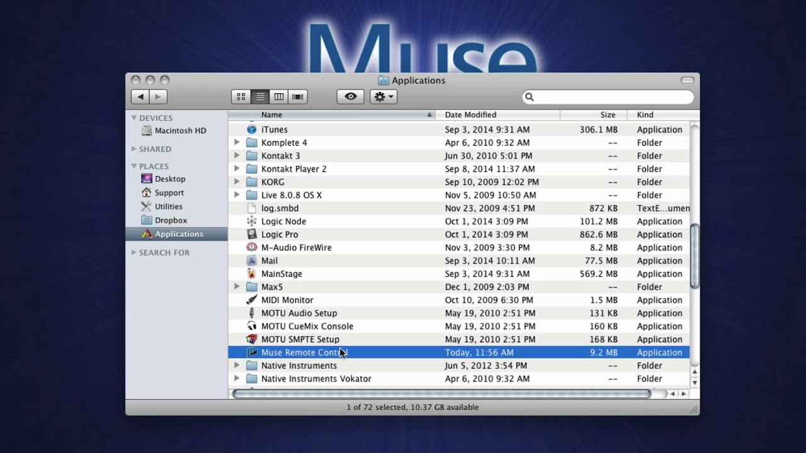Open the Action gear dropdown menu

pyautogui.click(x=383, y=97)
